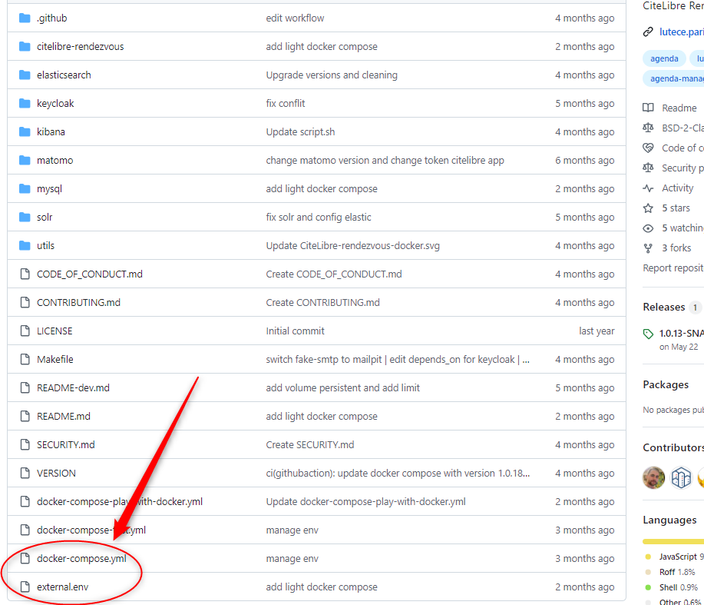Open commit 'Upgrade versions and cleaning'
The width and height of the screenshot is (704, 605).
point(332,75)
